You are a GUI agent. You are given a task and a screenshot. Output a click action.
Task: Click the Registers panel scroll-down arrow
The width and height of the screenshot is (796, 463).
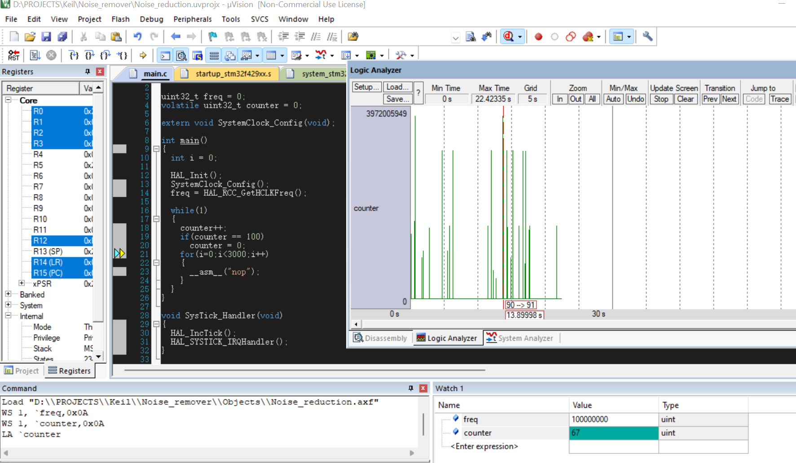point(98,357)
